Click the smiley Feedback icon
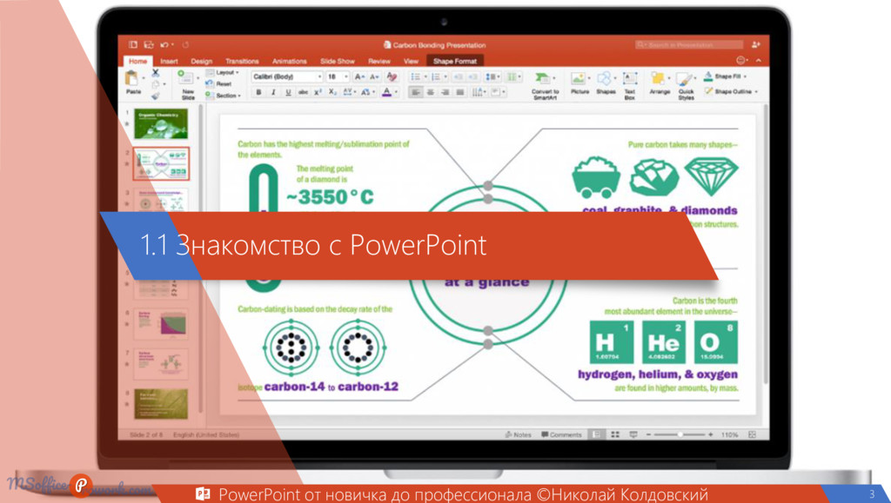This screenshot has width=891, height=503. (740, 60)
